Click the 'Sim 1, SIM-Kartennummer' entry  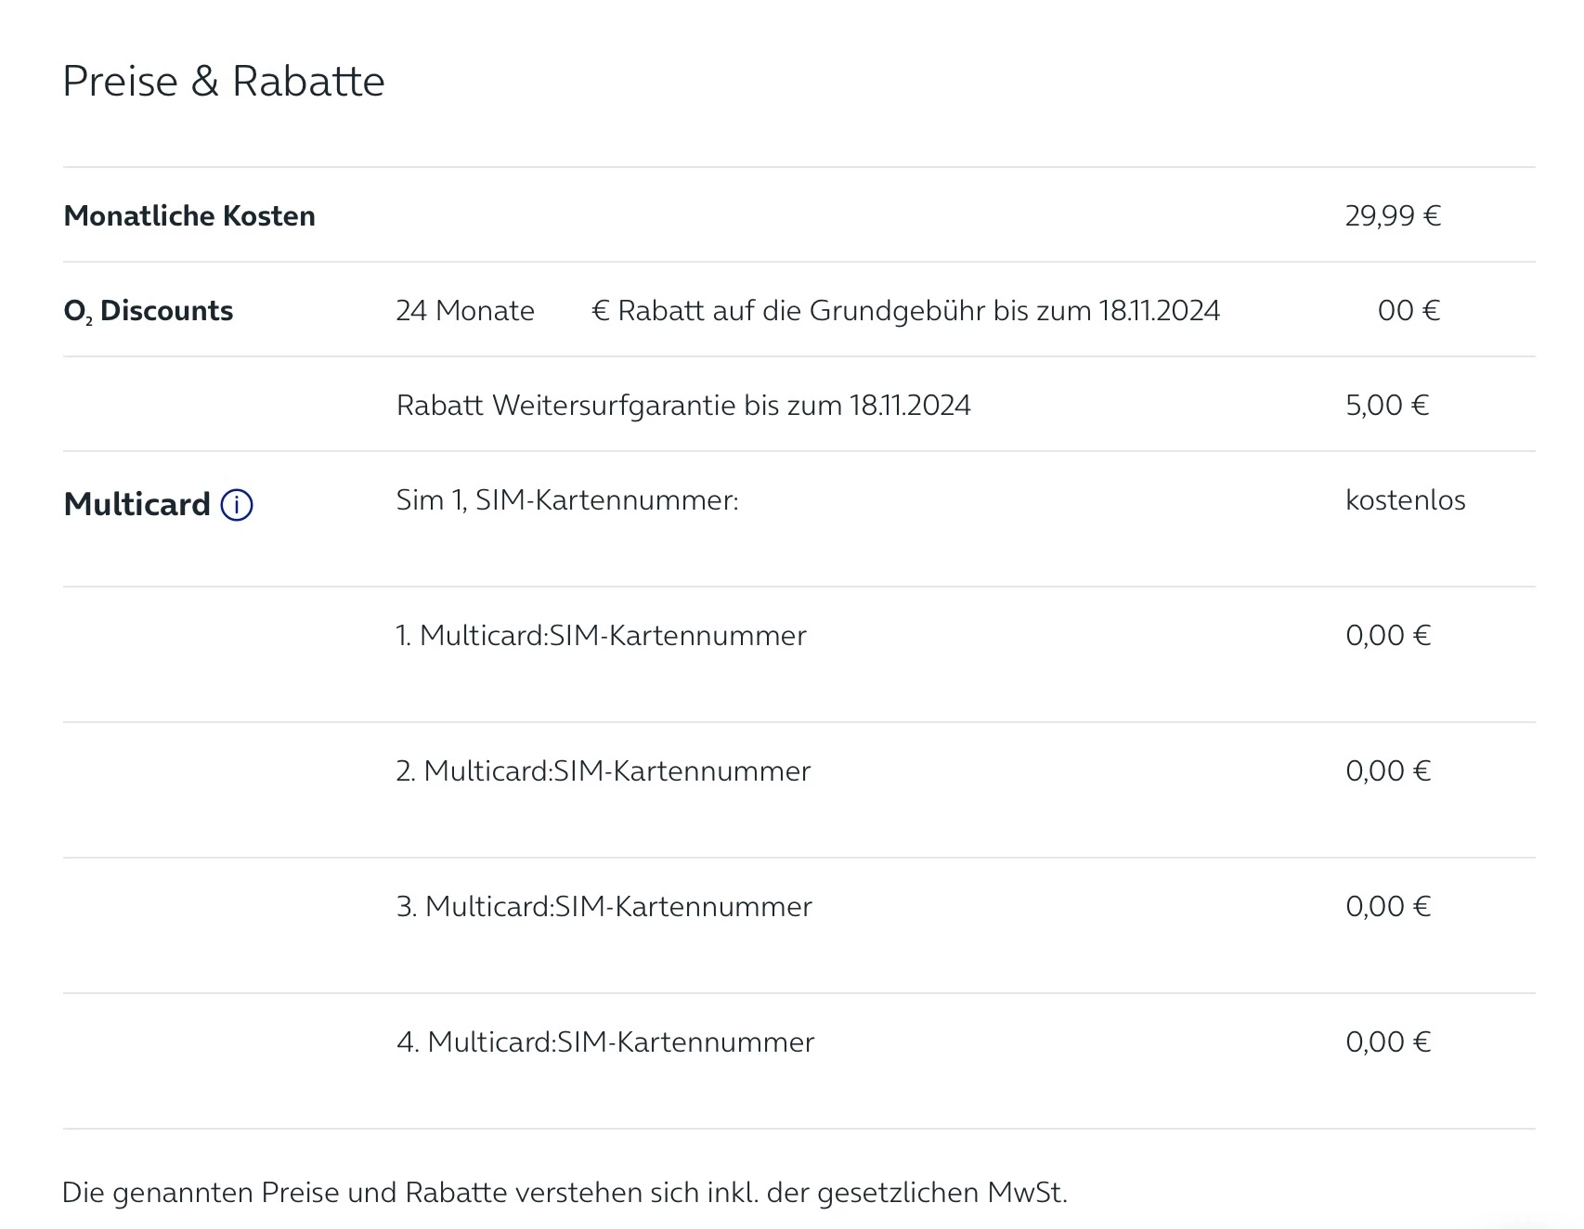pyautogui.click(x=566, y=500)
